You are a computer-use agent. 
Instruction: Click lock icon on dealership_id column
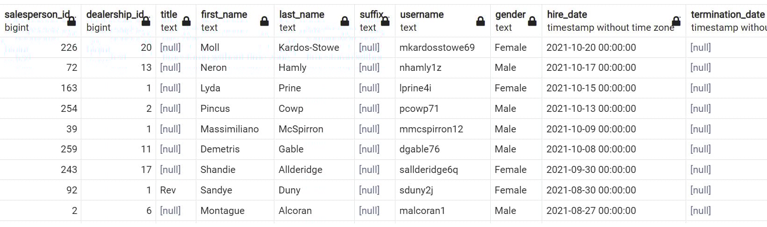146,21
